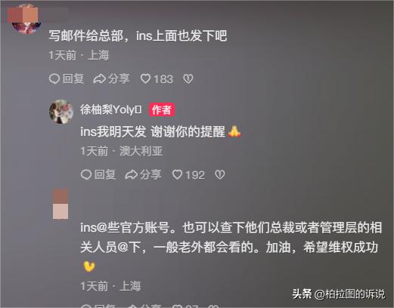This screenshot has height=308, width=394.
Task: Like the first comment showing 183 hearts
Action: (x=145, y=79)
